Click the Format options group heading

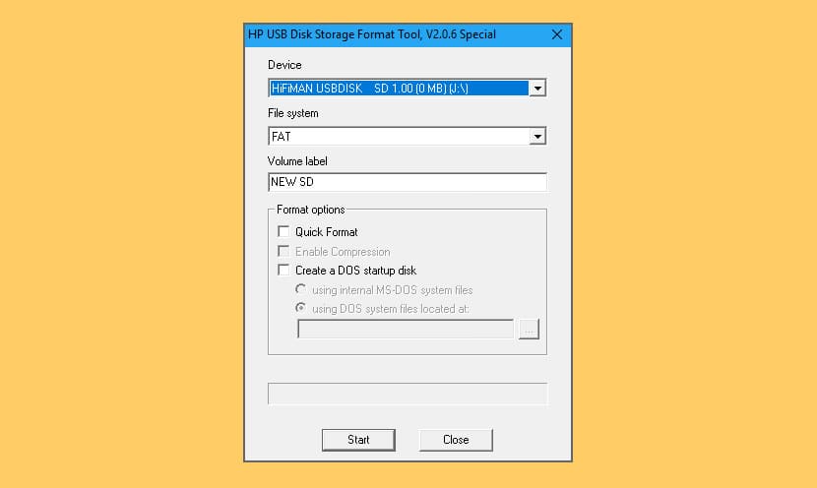coord(310,210)
